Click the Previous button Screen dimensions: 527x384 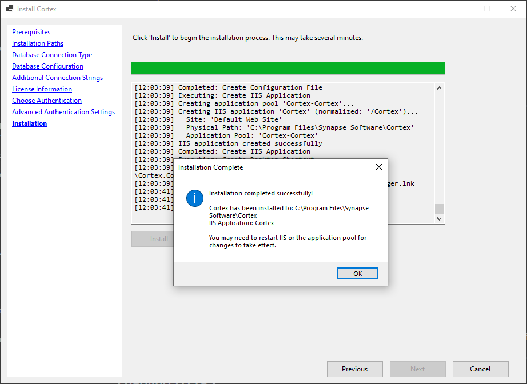(354, 369)
